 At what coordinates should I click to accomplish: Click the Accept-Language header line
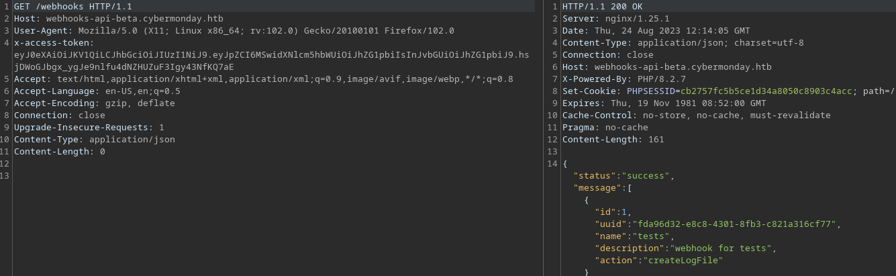(x=97, y=91)
